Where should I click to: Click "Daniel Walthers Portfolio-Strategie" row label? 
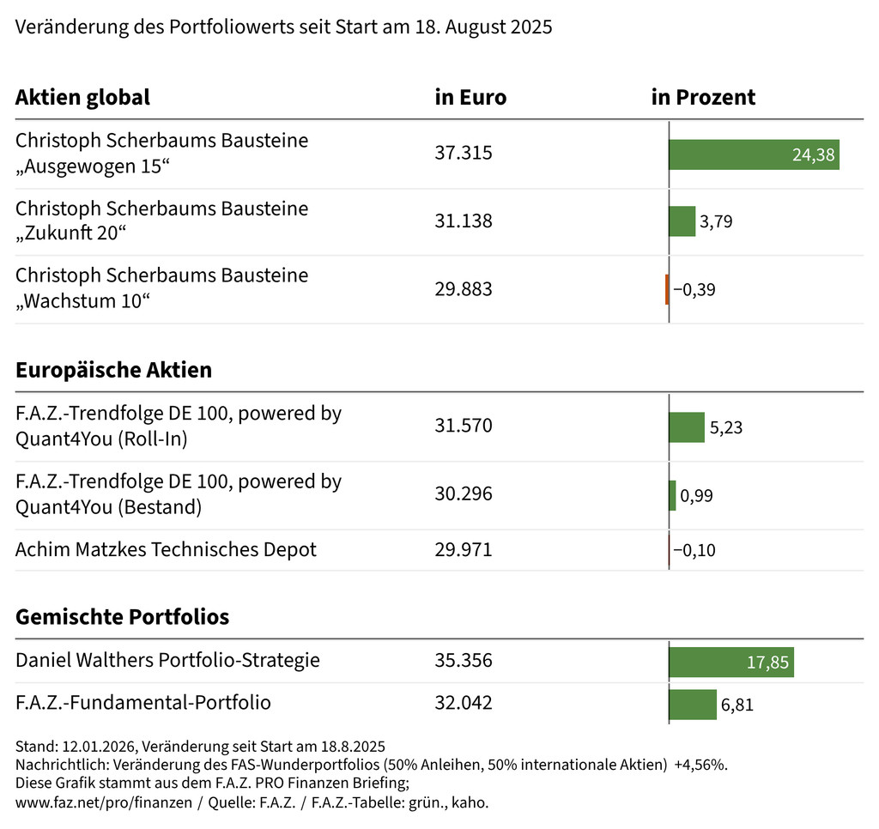(x=167, y=660)
